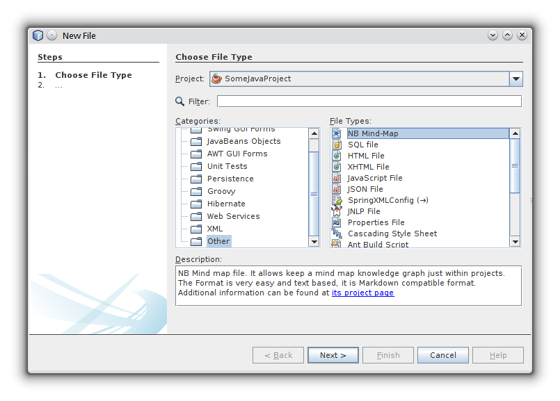Screen dimensions: 560x401
Task: Choose XHTML File in File Types
Action: [x=420, y=167]
